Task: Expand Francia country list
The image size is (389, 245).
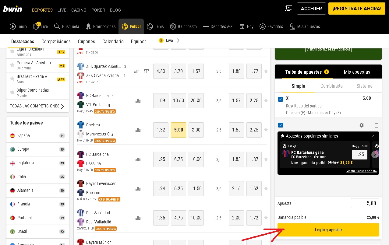Action: tap(37, 204)
